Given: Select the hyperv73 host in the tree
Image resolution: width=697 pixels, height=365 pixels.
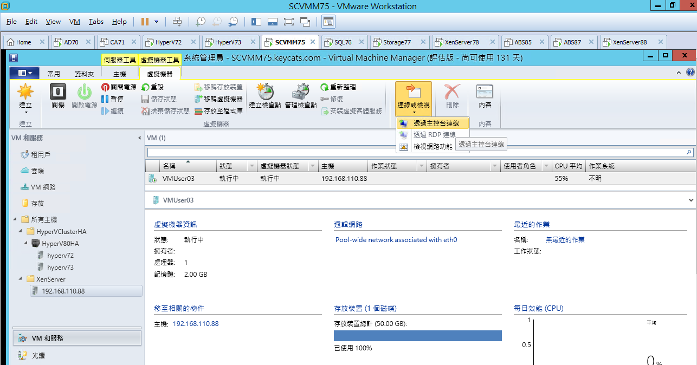Looking at the screenshot, I should [x=60, y=267].
